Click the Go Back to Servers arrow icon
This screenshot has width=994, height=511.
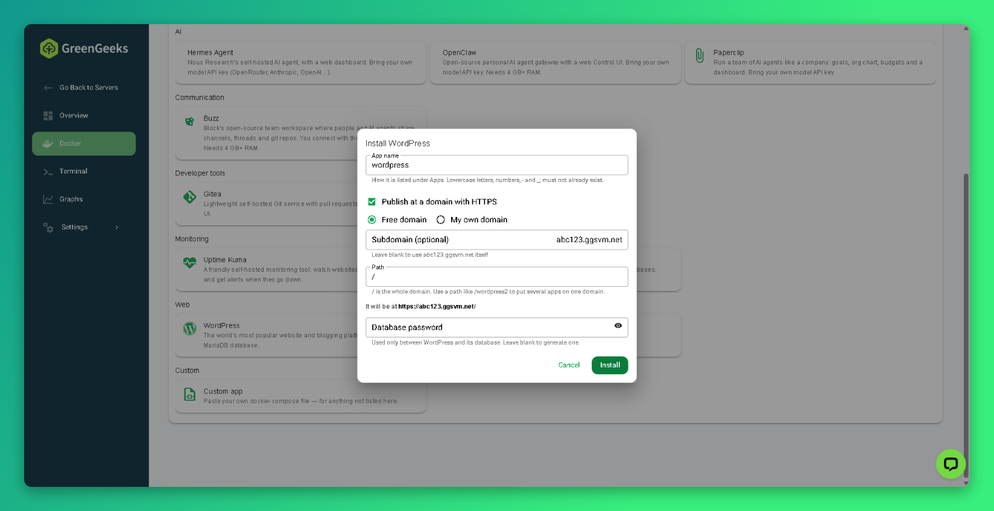tap(48, 88)
